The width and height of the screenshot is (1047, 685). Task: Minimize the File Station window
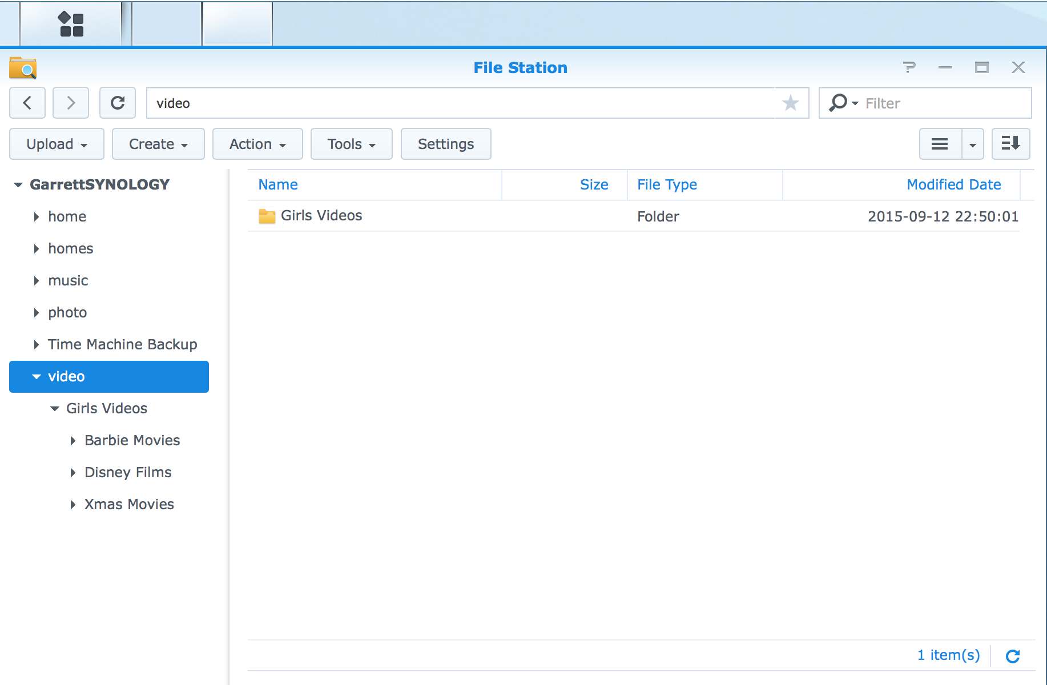coord(945,67)
